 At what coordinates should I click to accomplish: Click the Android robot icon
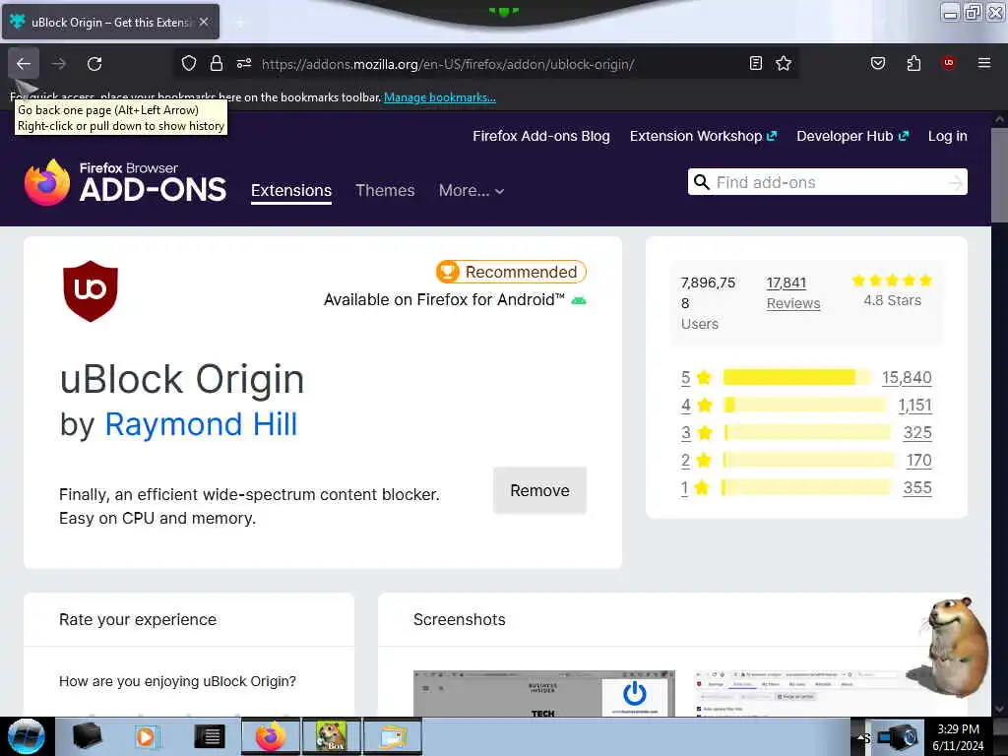click(579, 300)
